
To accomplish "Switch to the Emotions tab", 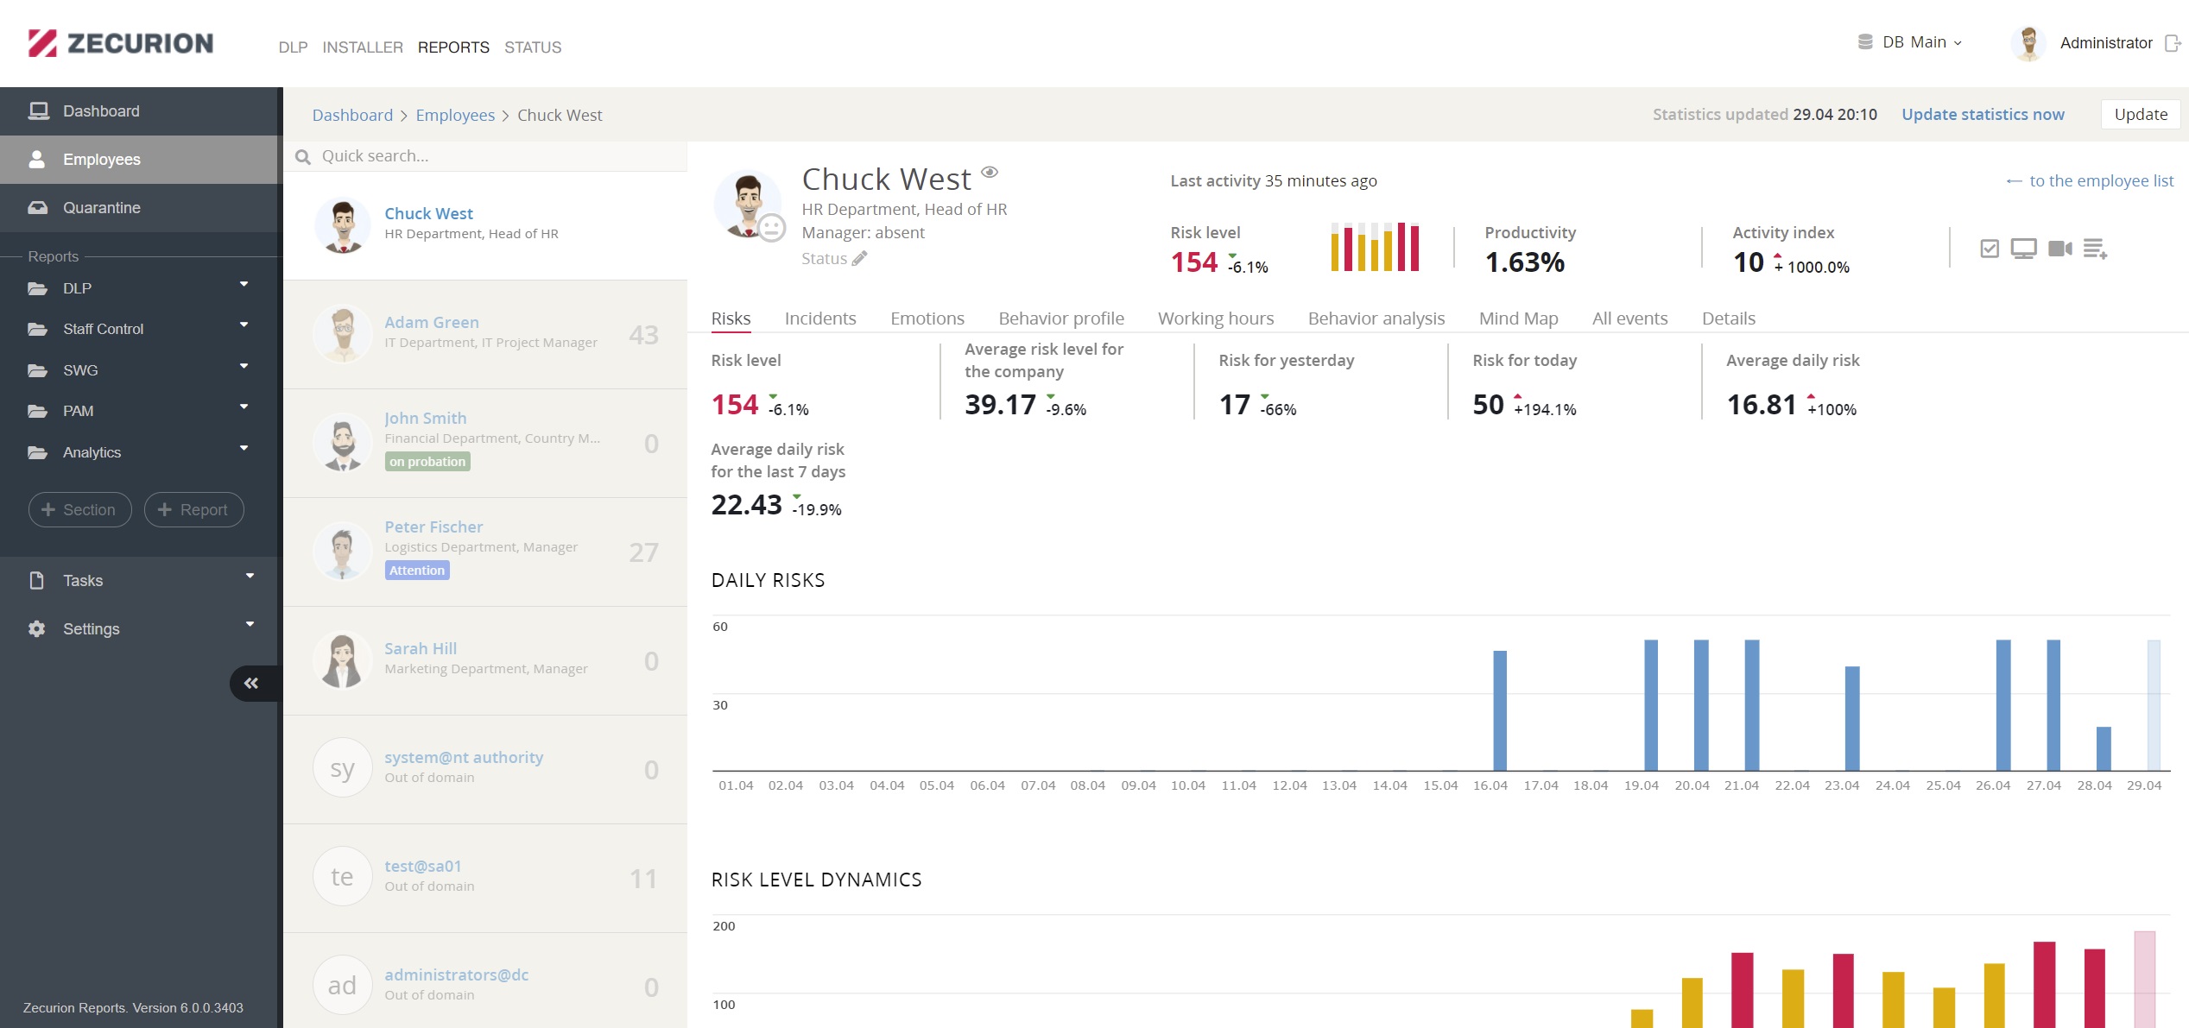I will 927,318.
